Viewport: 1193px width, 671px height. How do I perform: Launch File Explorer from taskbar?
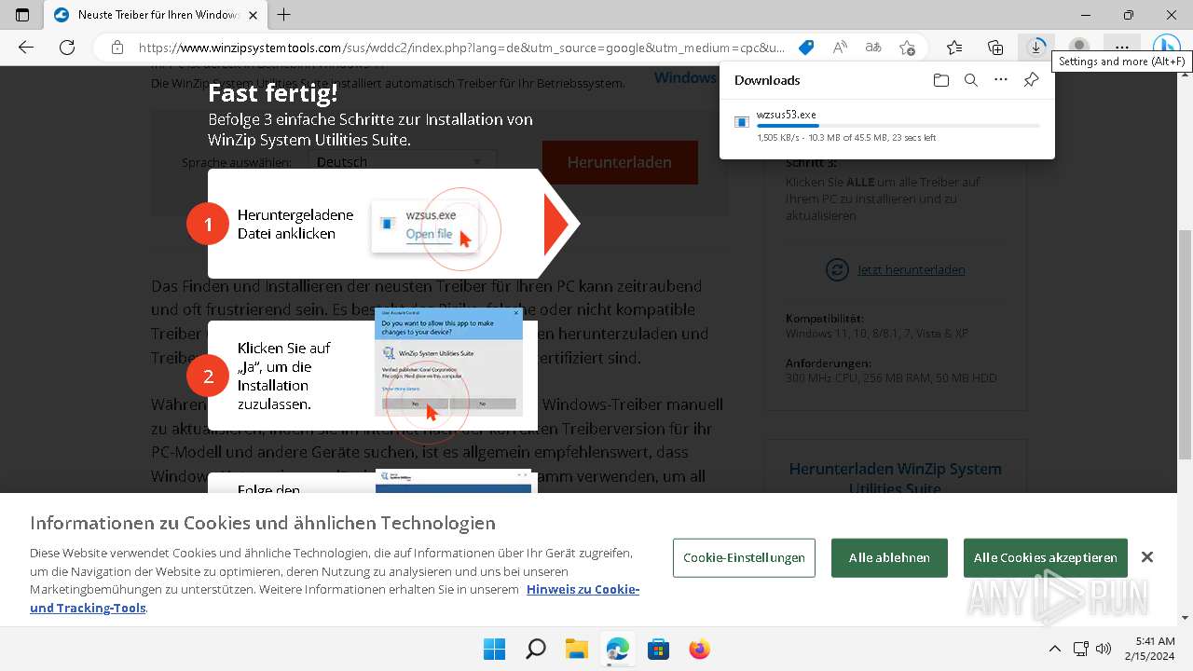pyautogui.click(x=577, y=649)
